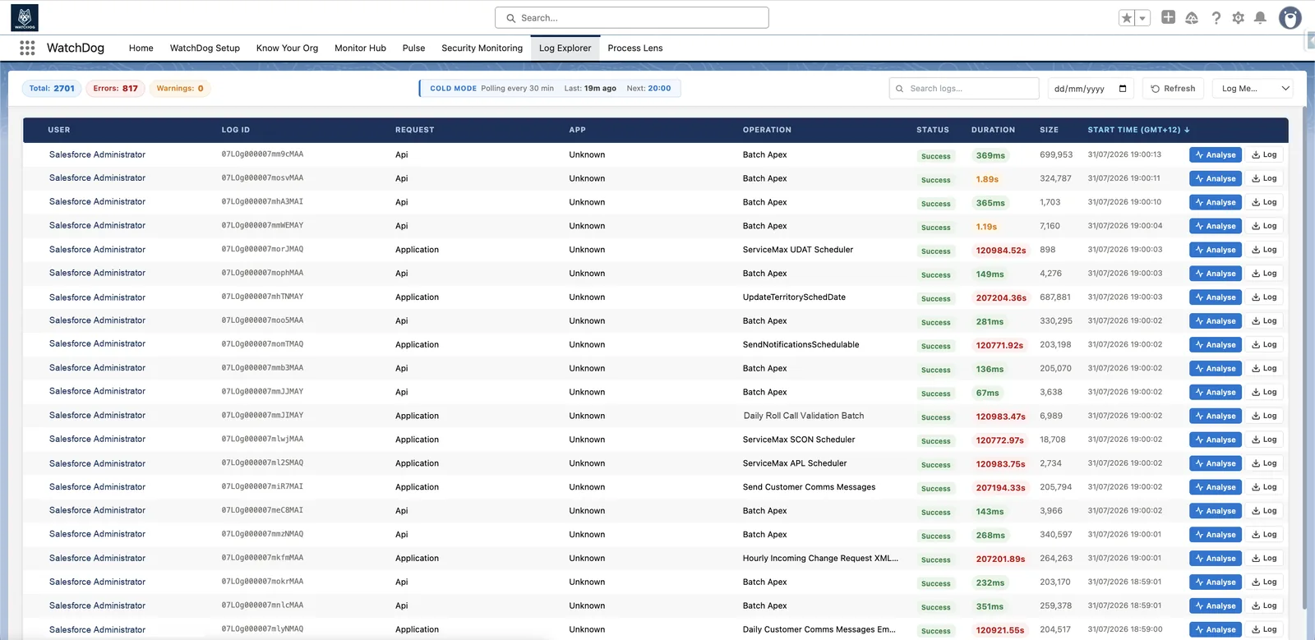Analyse the Daily Roll Call Validation Batch log
The height and width of the screenshot is (640, 1315).
coord(1215,417)
